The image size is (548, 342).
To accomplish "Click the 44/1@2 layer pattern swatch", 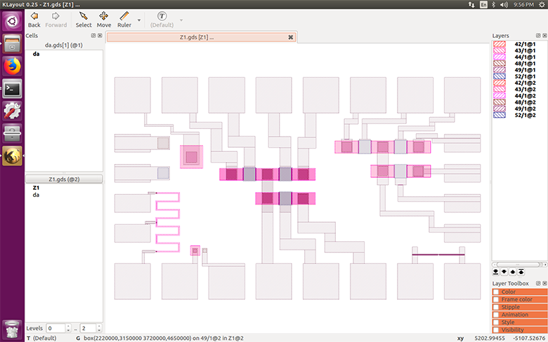I will [x=500, y=96].
